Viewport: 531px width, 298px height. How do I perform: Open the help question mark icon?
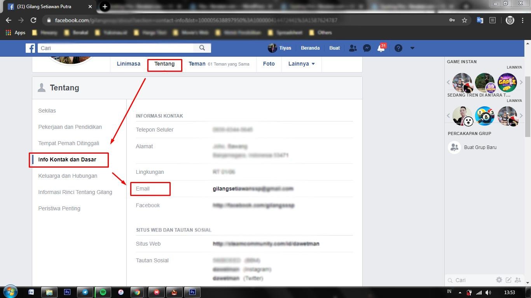398,48
